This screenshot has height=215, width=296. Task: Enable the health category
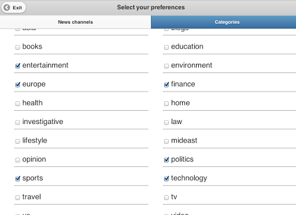(x=17, y=104)
